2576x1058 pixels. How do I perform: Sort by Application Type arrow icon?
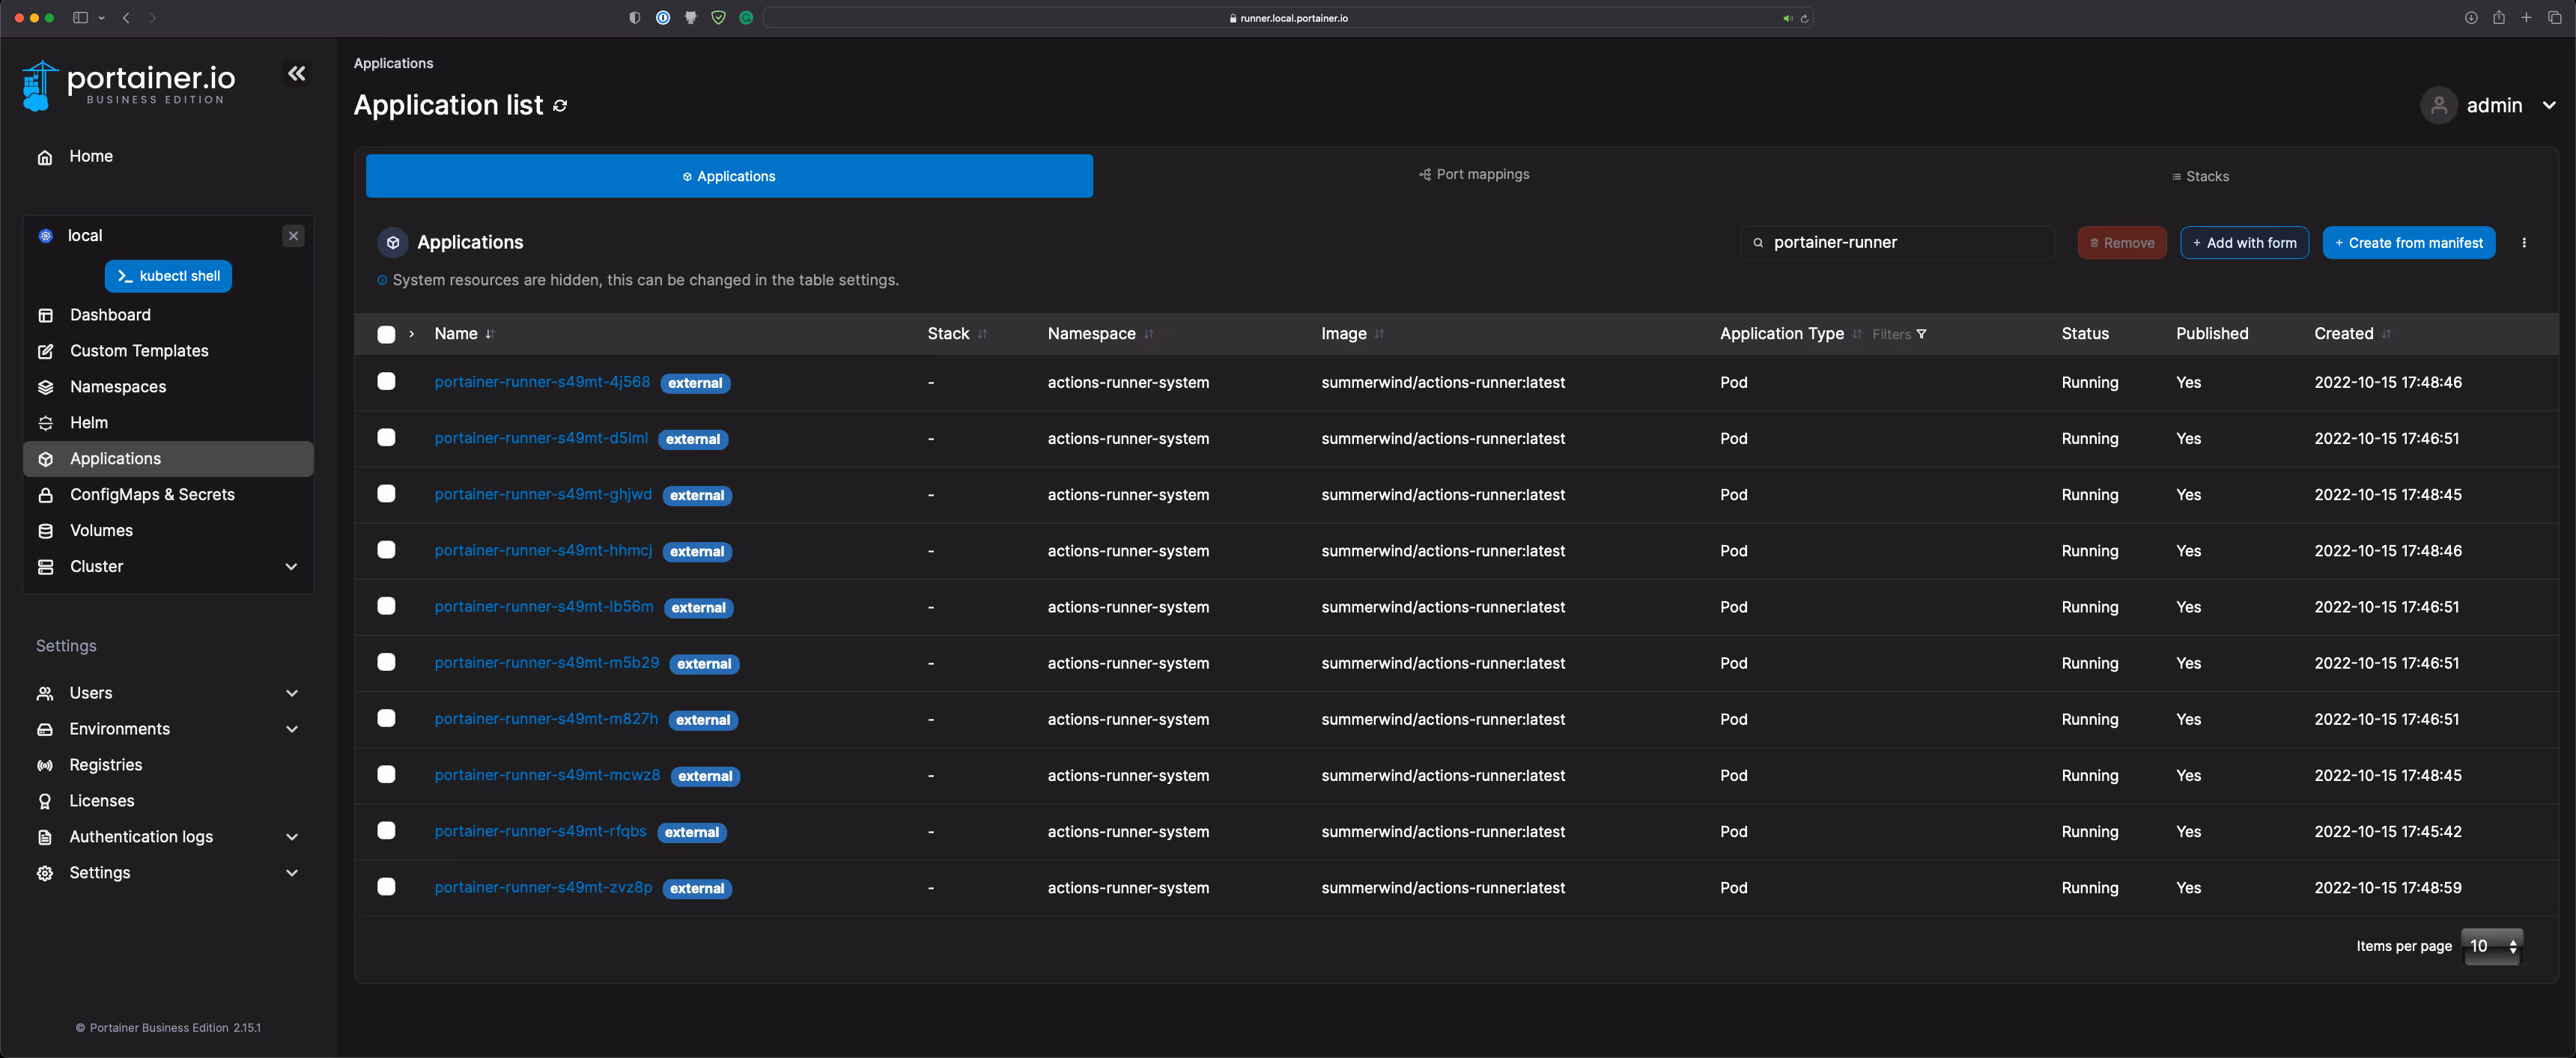pyautogui.click(x=1857, y=334)
